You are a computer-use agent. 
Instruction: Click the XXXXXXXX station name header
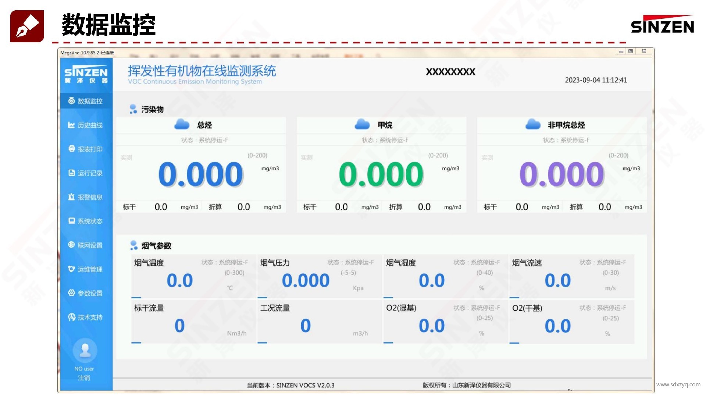pos(450,72)
